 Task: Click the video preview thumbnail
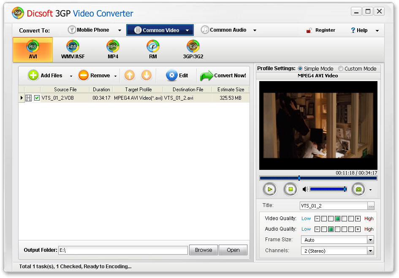(318, 125)
